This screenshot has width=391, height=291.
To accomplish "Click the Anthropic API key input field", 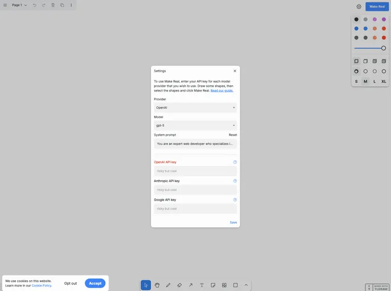I will pos(195,190).
